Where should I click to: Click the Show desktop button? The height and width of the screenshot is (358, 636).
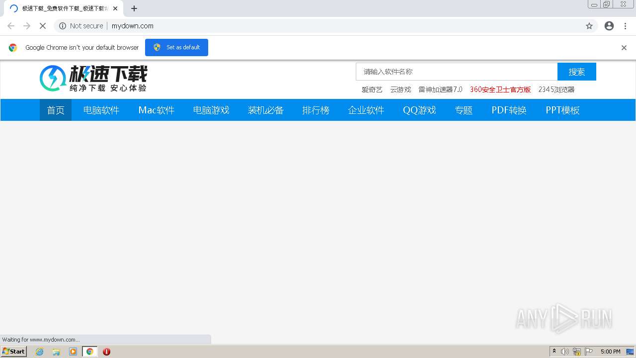point(631,352)
